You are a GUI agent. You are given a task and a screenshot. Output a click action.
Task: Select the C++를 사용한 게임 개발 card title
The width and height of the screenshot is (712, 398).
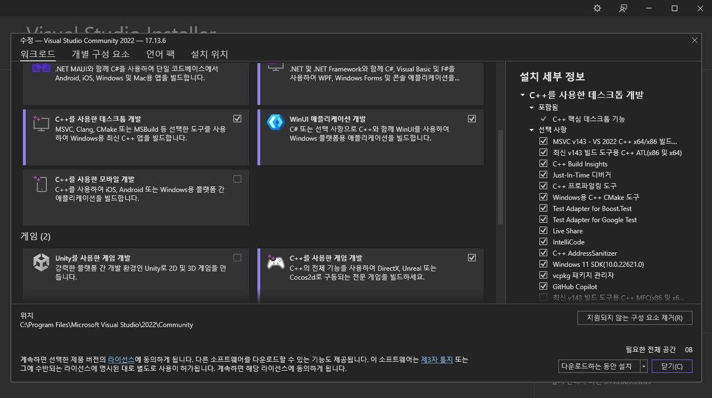(326, 258)
